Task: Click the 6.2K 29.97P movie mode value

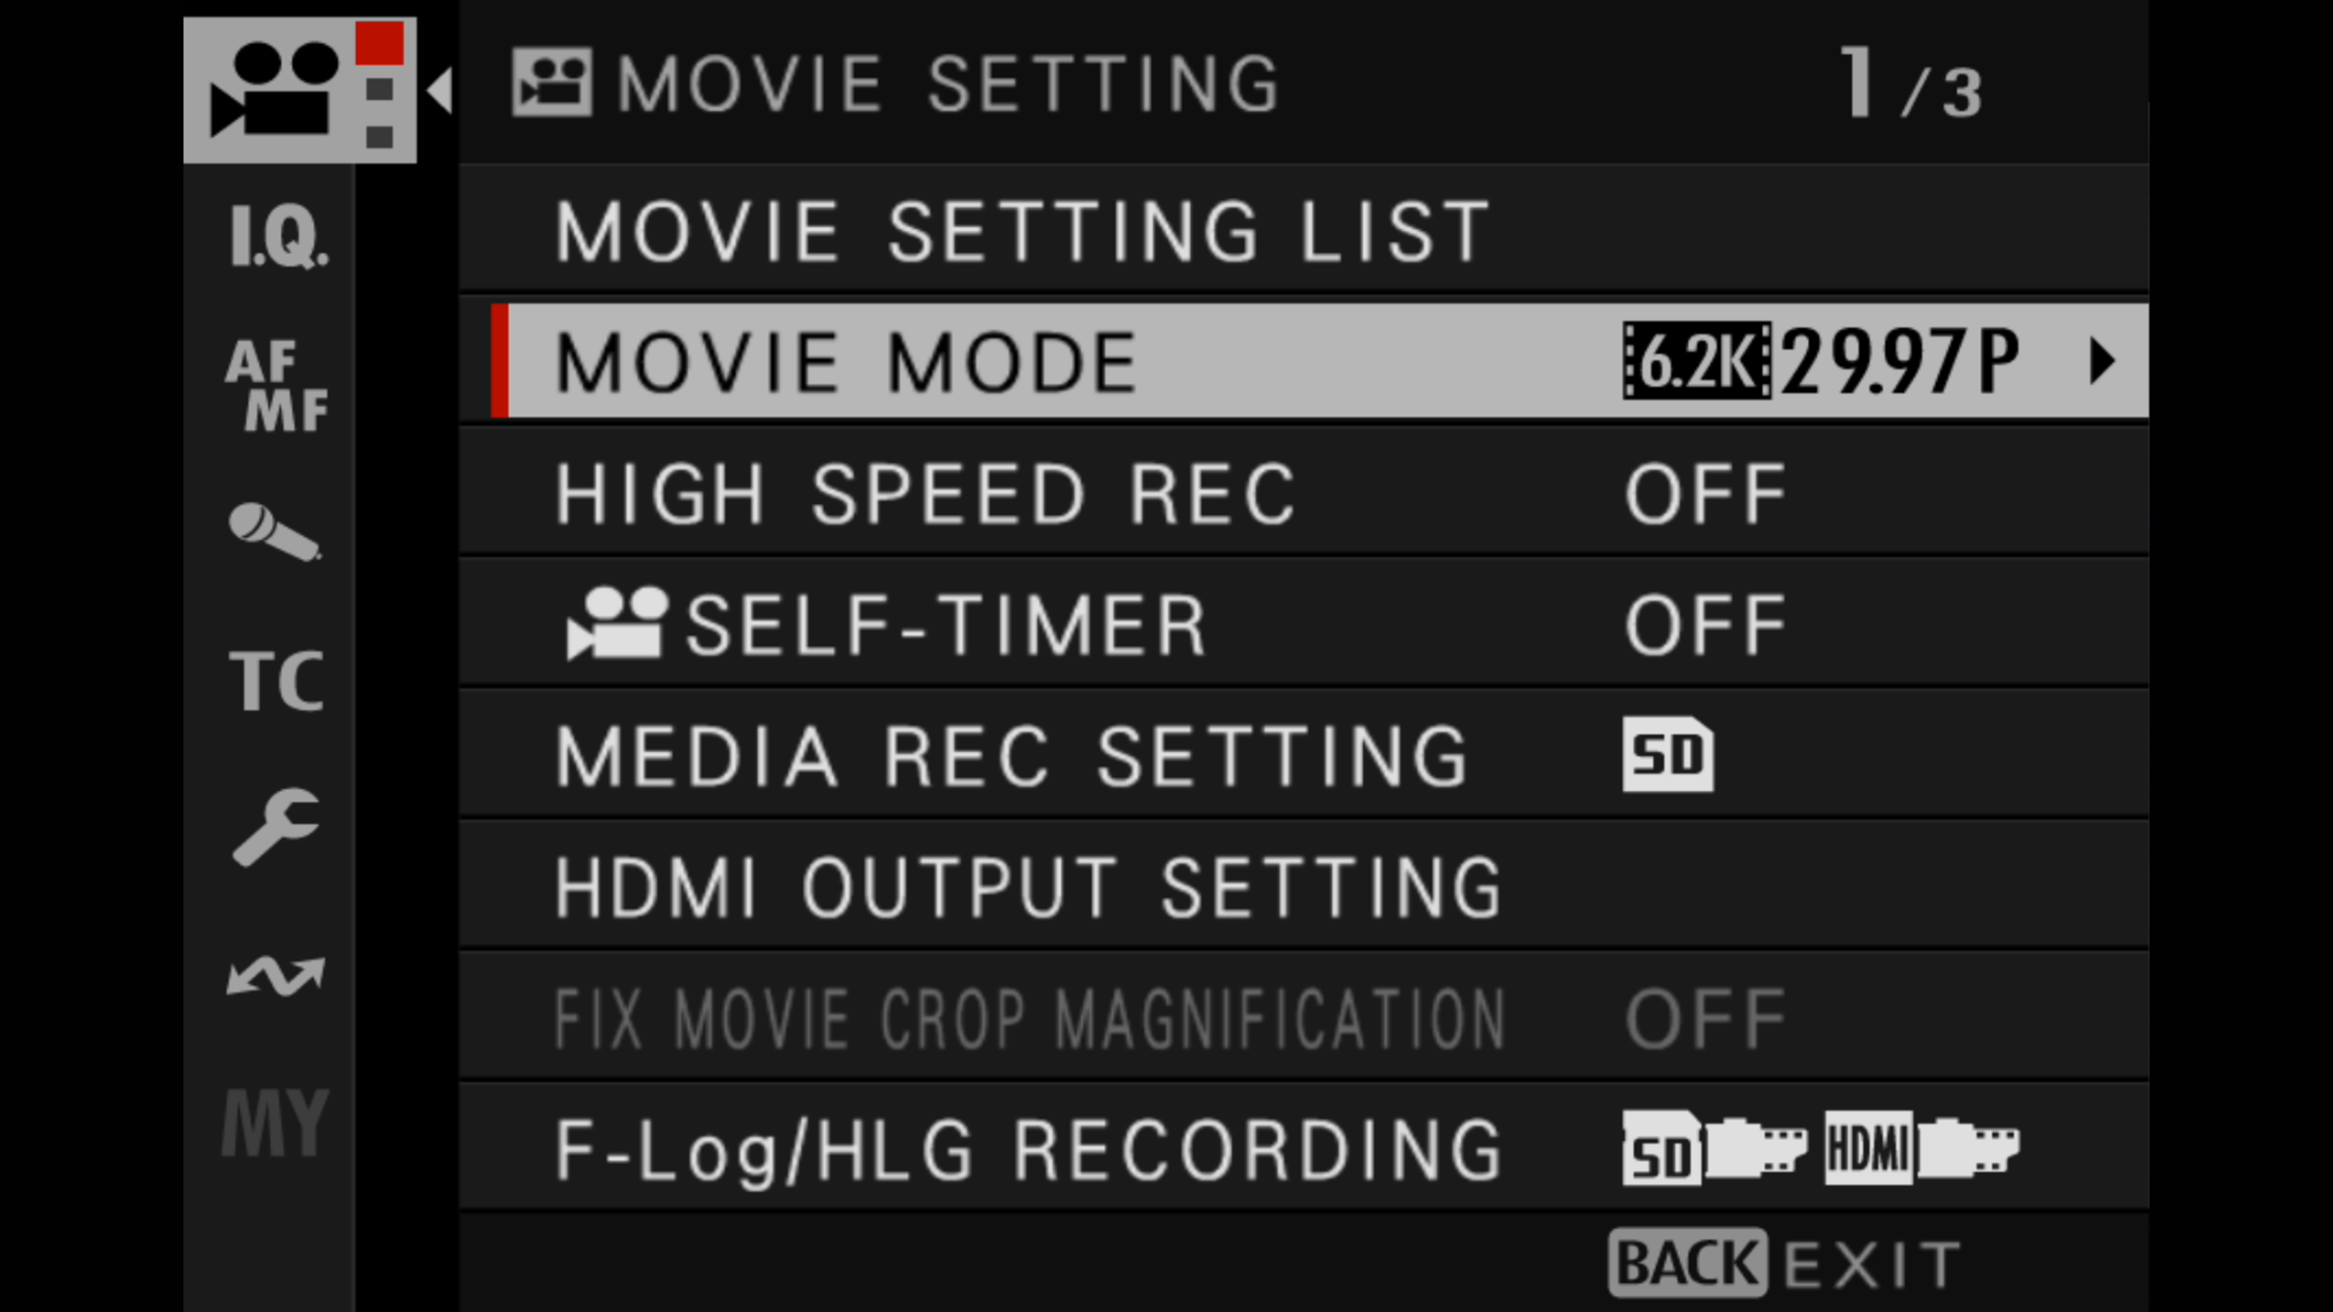Action: 1820,362
